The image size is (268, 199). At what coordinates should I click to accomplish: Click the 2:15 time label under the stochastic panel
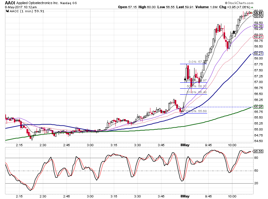pyautogui.click(x=19, y=196)
